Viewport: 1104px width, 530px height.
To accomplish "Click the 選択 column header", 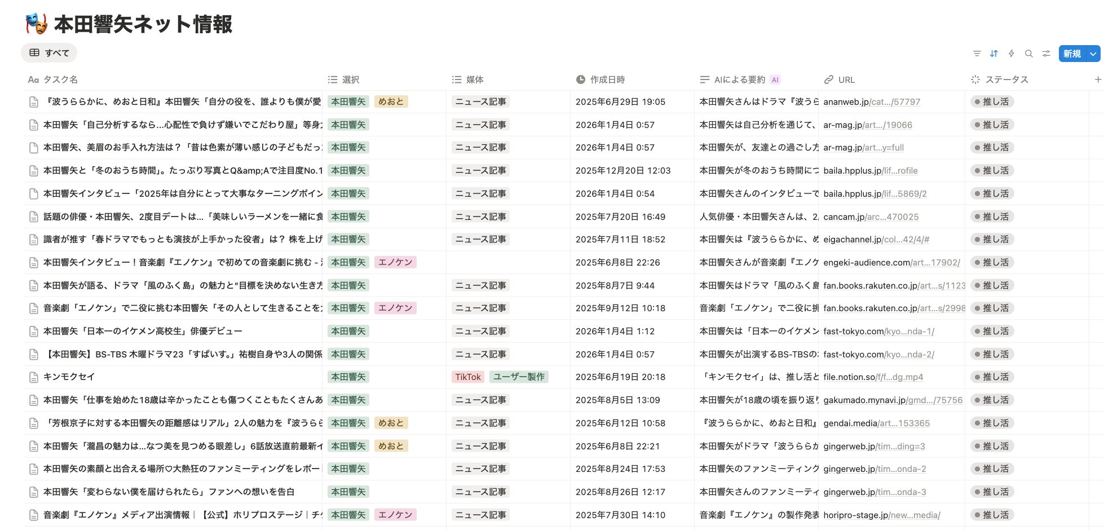I will click(x=350, y=79).
